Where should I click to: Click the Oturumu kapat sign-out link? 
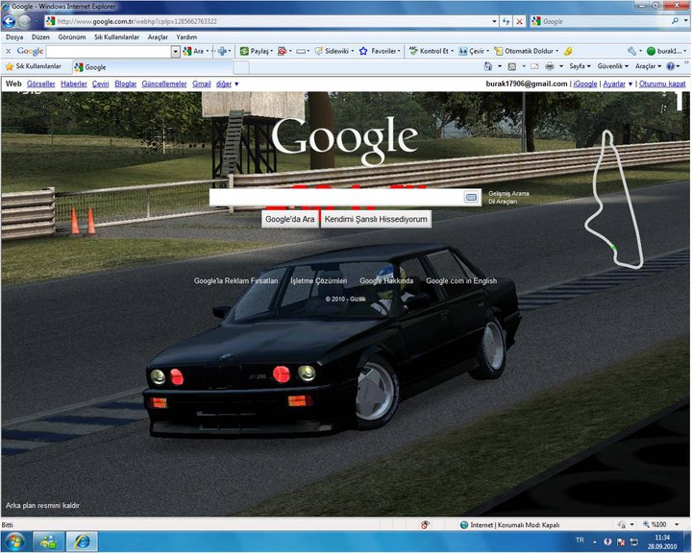[662, 84]
